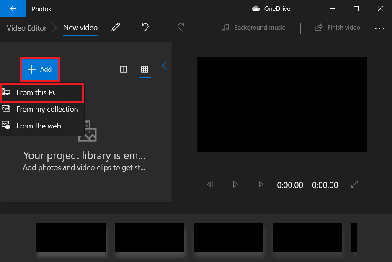392x262 pixels.
Task: Open the Add media dropdown
Action: pyautogui.click(x=40, y=69)
